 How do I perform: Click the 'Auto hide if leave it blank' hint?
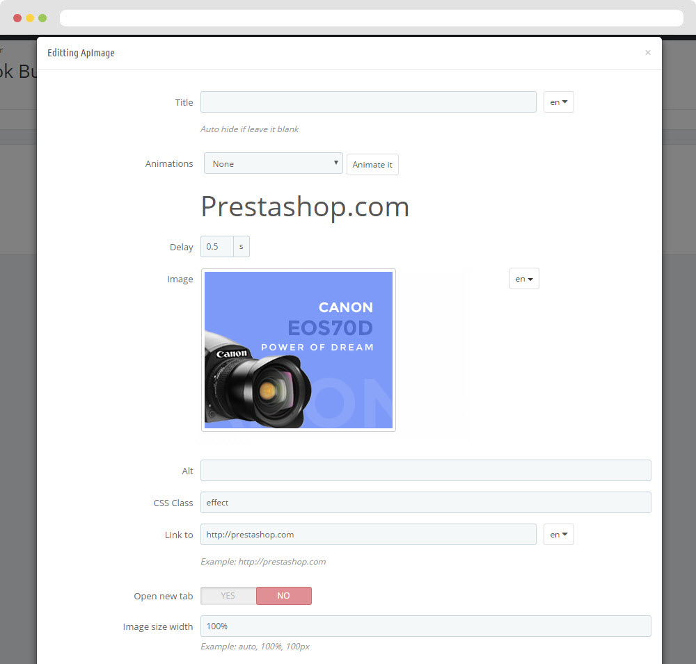249,129
